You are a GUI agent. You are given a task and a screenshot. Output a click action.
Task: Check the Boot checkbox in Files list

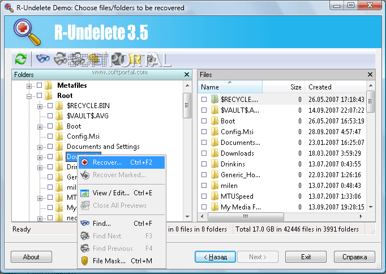204,121
